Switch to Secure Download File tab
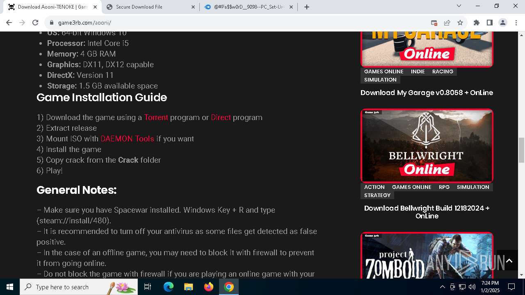 pos(151,7)
